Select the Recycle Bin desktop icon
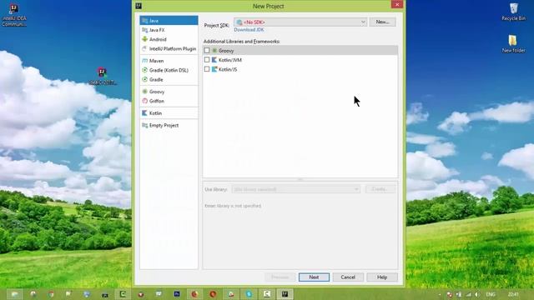The width and height of the screenshot is (534, 300). (x=514, y=12)
